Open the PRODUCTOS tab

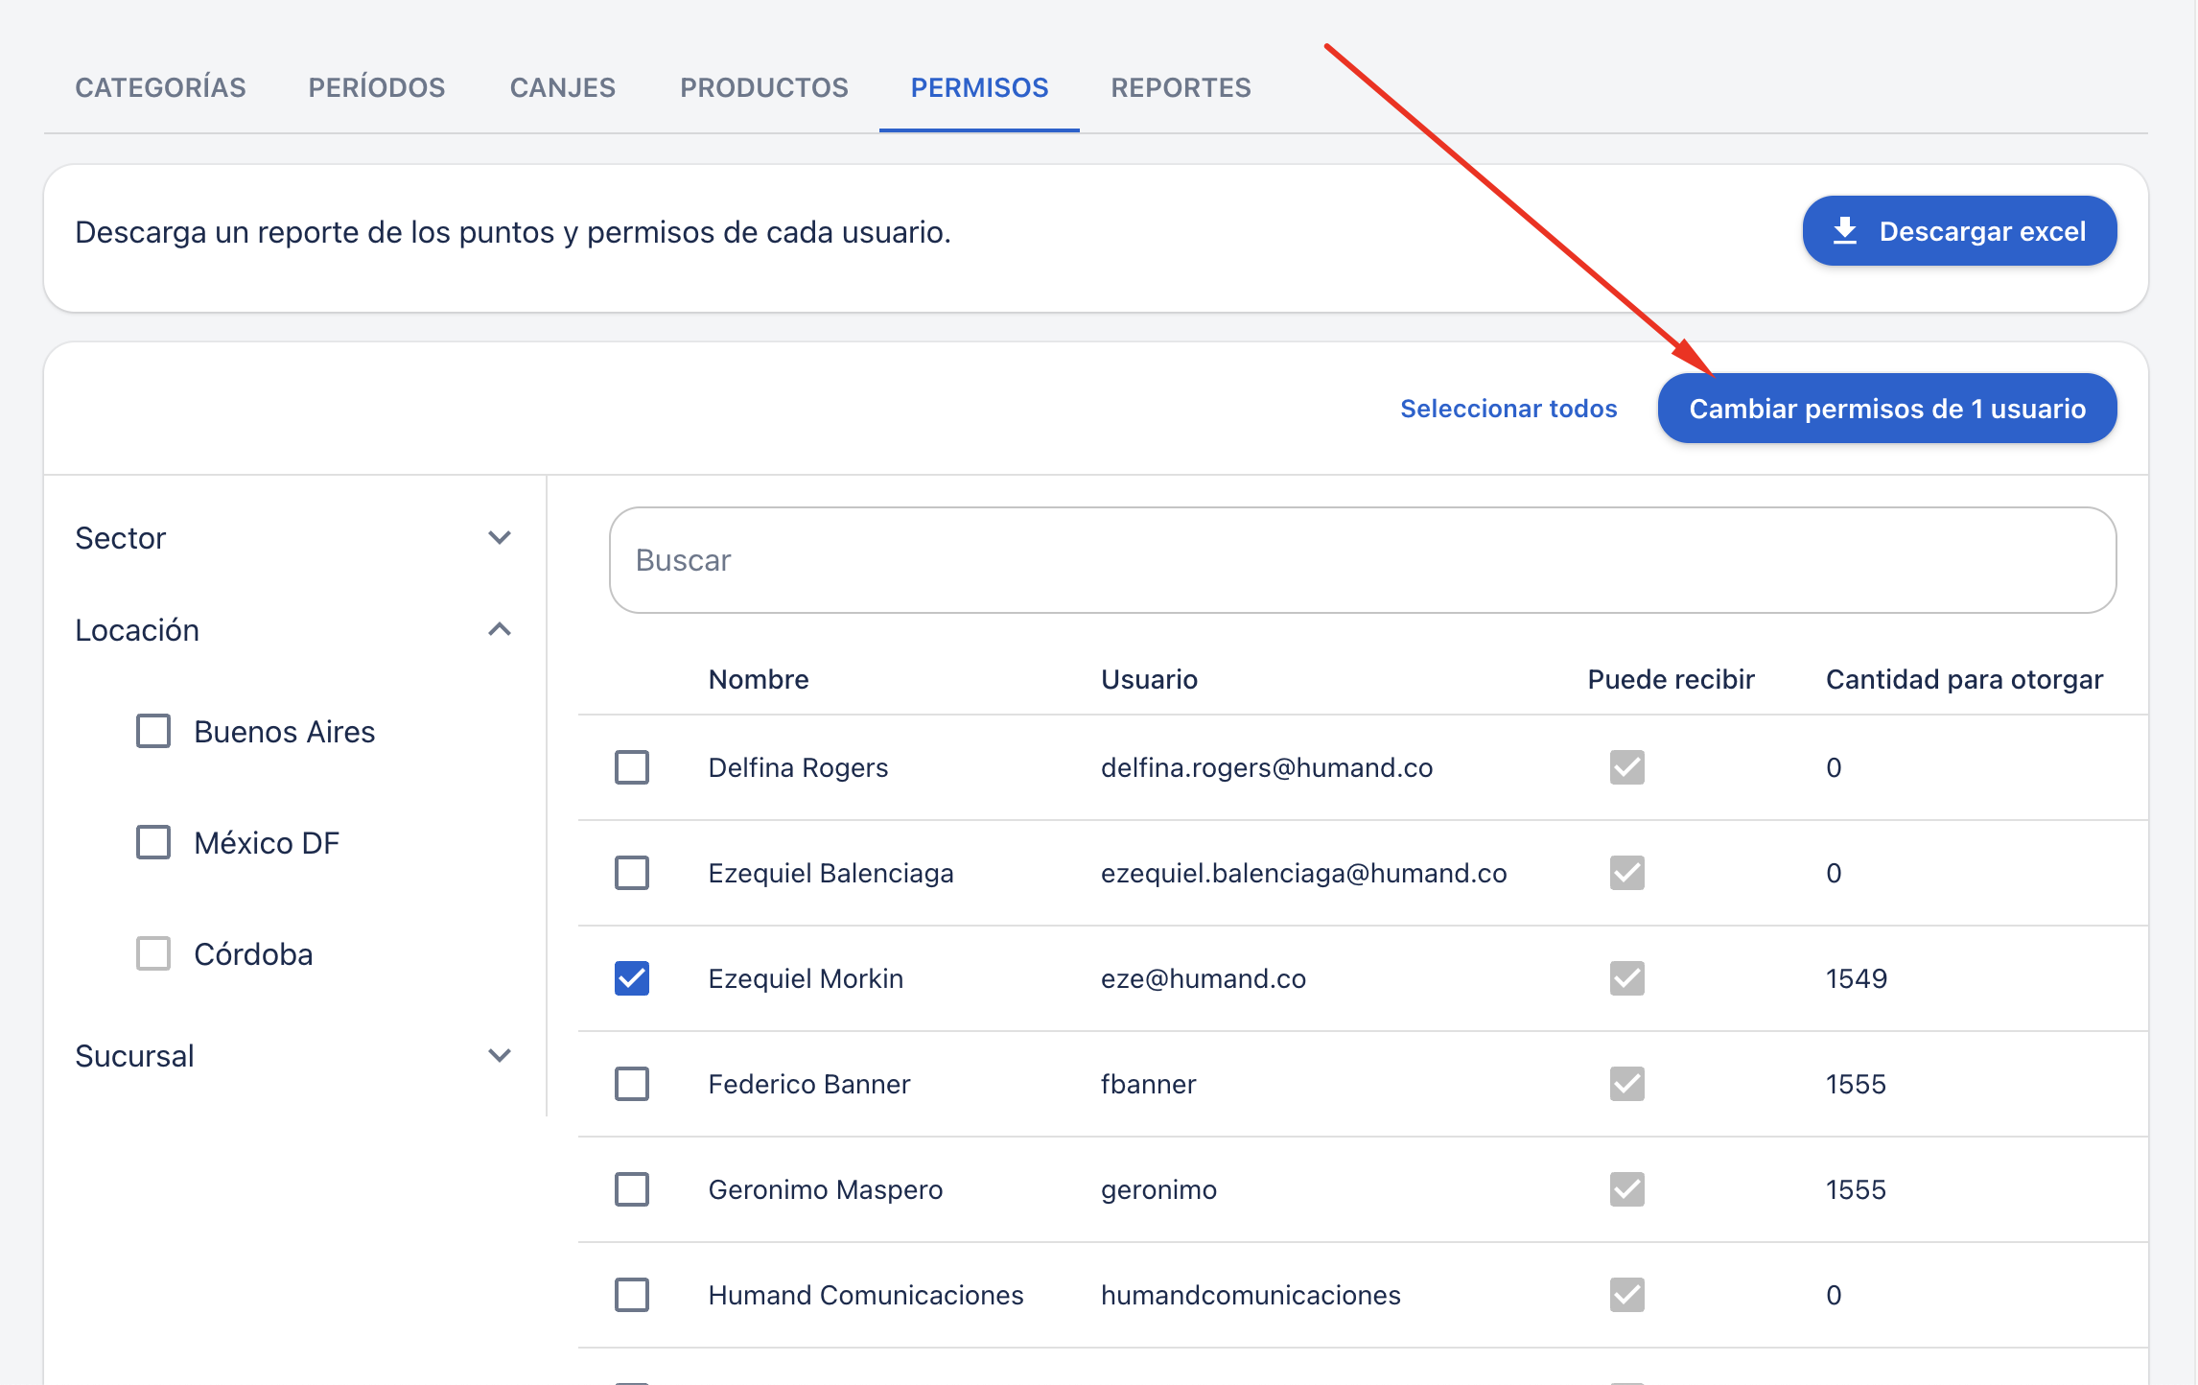tap(764, 87)
